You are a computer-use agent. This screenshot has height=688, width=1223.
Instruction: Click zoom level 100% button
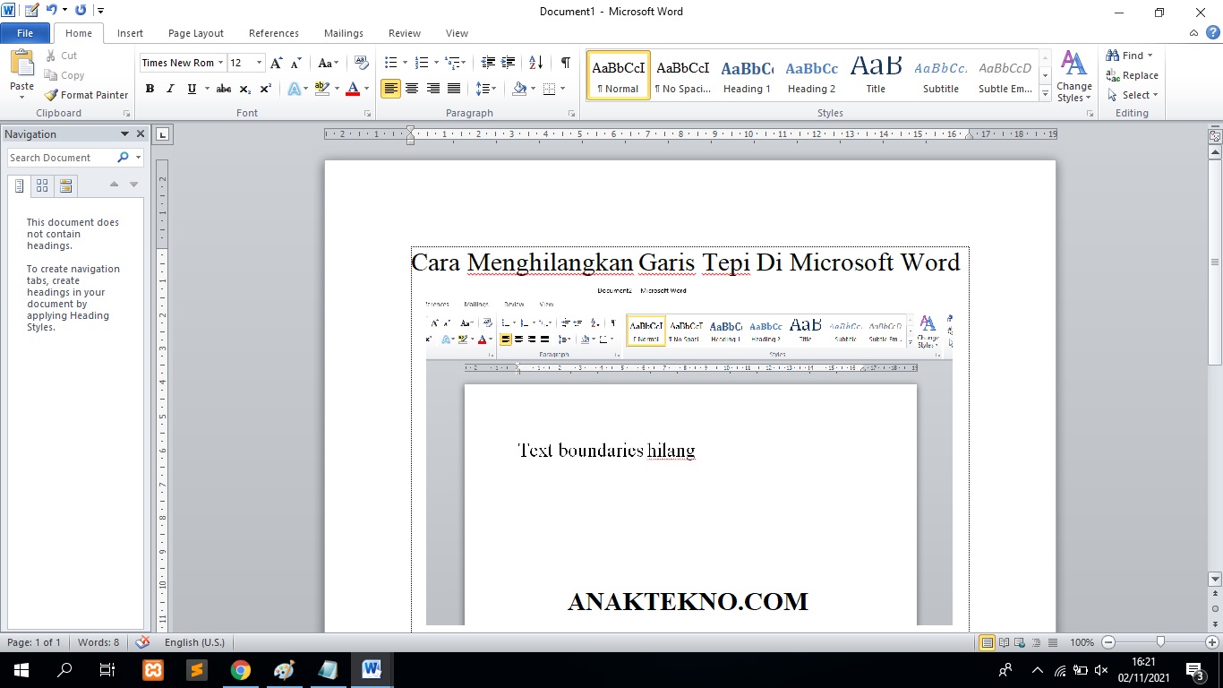pos(1082,642)
